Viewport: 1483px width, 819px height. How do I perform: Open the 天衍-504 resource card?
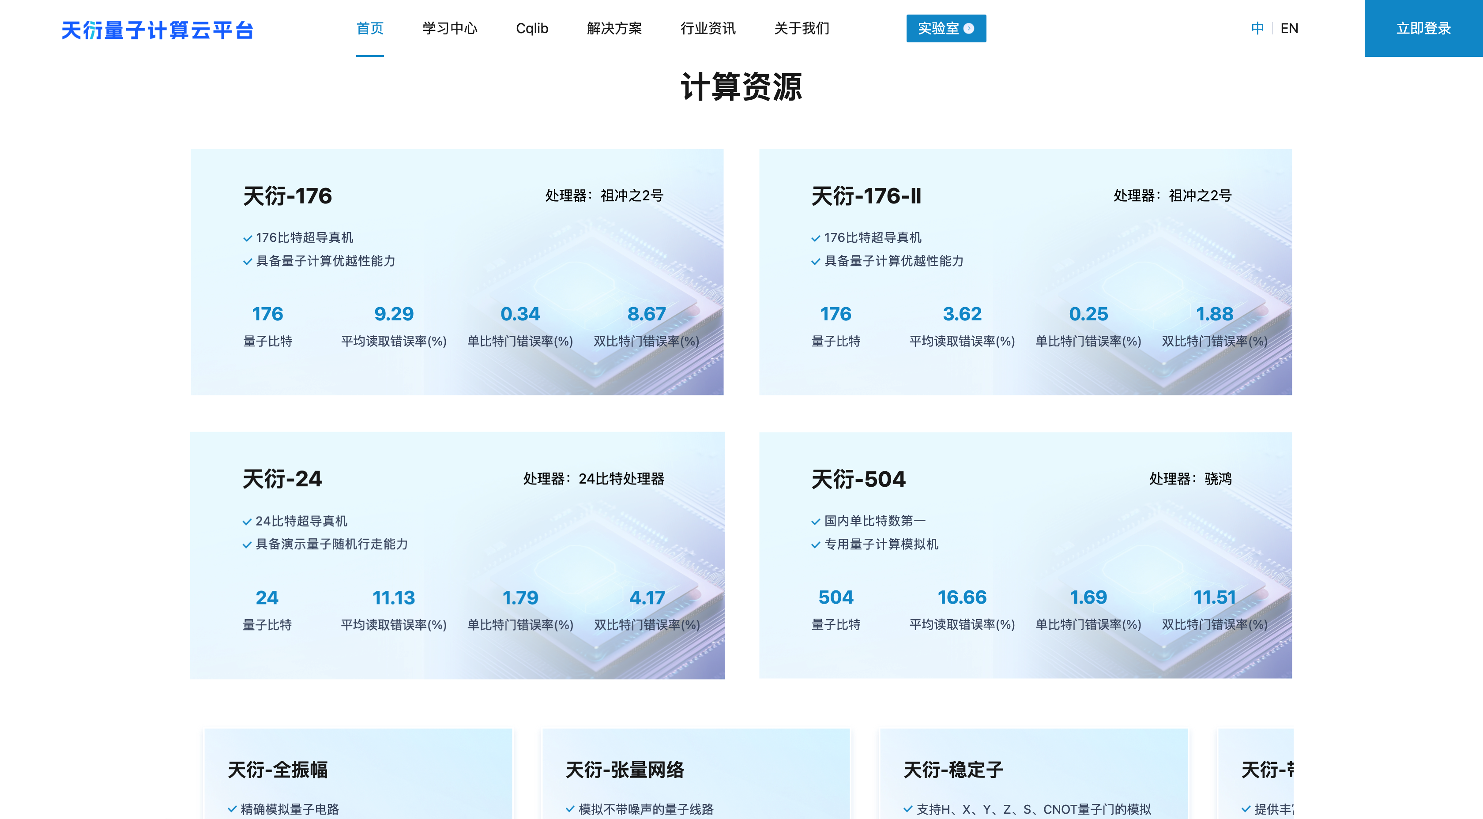coord(1025,555)
